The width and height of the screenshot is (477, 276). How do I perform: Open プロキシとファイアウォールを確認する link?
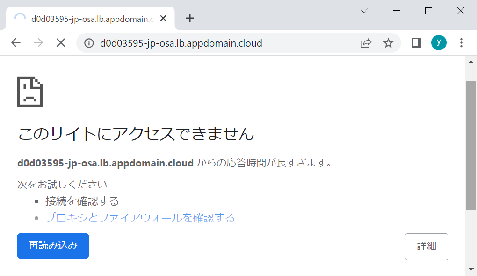[x=140, y=218]
